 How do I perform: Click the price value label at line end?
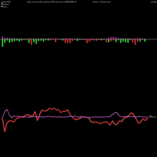pyautogui.click(x=152, y=117)
